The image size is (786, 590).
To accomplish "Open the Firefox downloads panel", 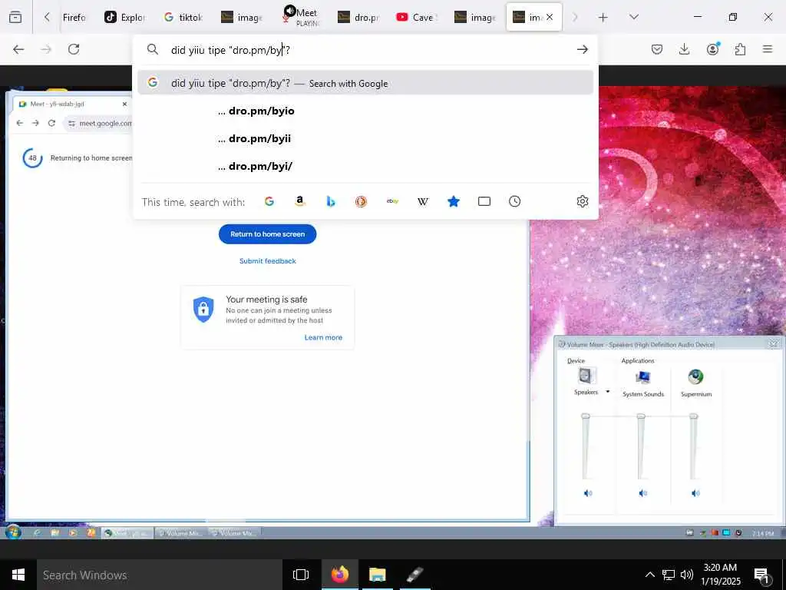I will coord(684,49).
